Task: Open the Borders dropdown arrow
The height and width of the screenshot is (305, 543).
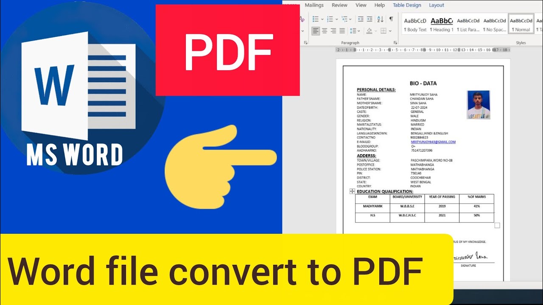Action: [390, 30]
